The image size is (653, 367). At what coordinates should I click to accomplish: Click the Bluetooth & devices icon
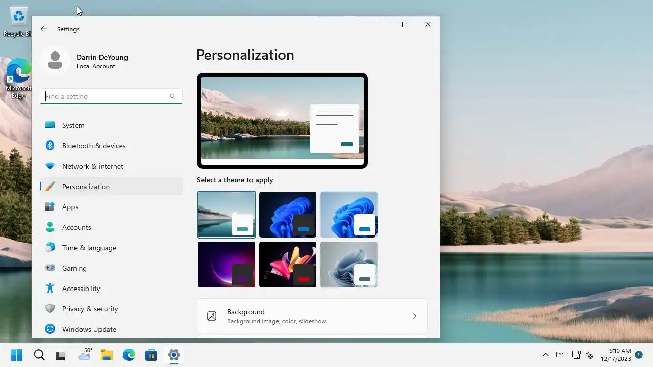point(50,146)
